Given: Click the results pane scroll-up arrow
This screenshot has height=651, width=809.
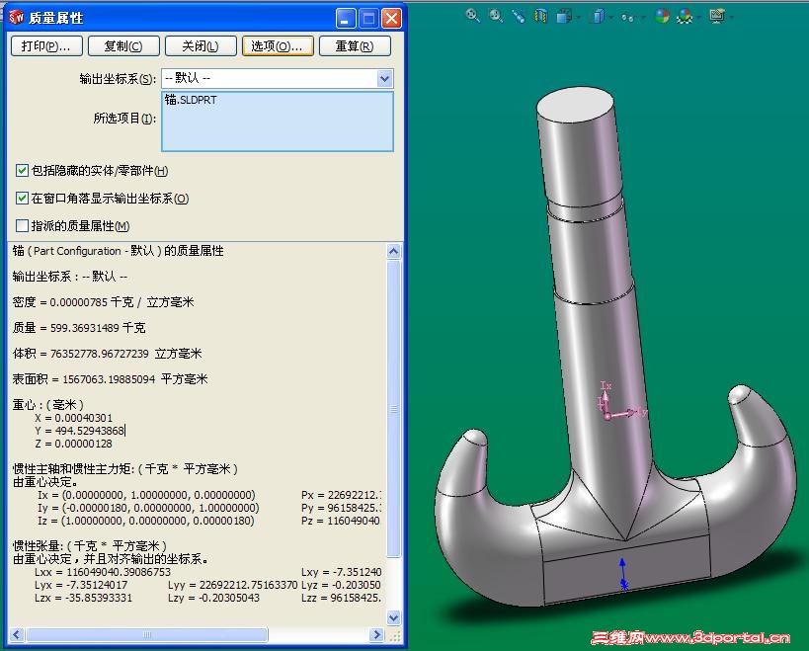Looking at the screenshot, I should click(394, 251).
